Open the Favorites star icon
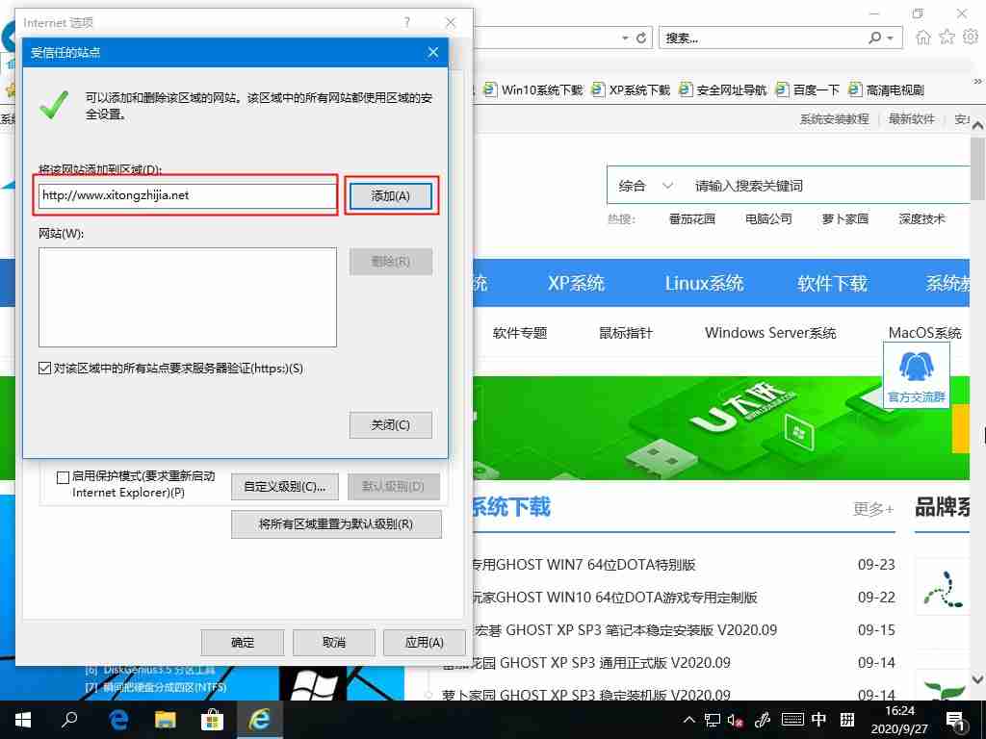Screen dimensions: 986x739 pos(945,36)
